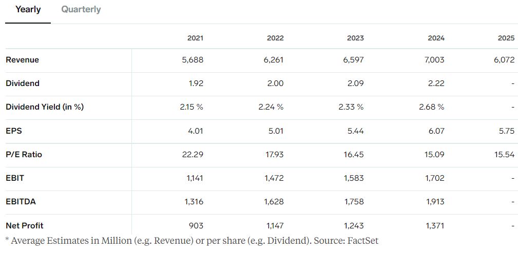This screenshot has width=518, height=254.
Task: Click the 2022 column header
Action: (275, 38)
